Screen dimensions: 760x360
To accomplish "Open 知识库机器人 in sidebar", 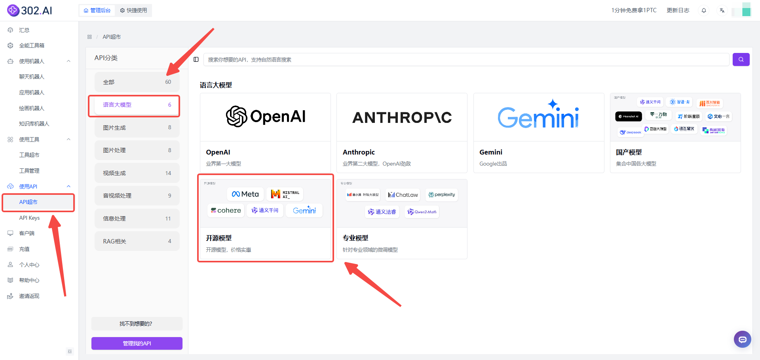I will click(34, 124).
